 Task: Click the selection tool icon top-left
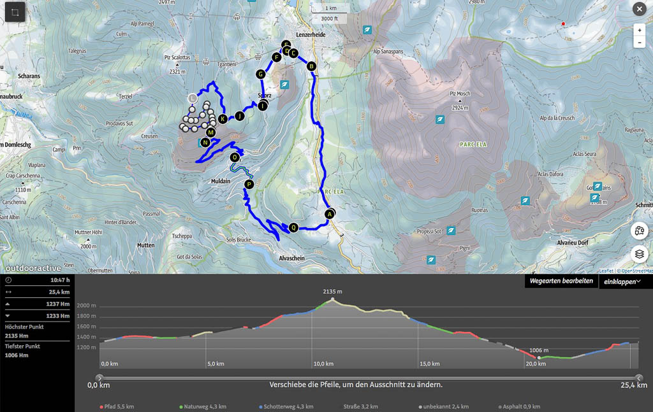click(x=15, y=11)
